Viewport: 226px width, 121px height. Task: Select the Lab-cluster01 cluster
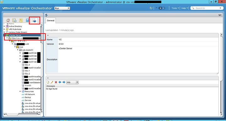pyautogui.click(x=28, y=50)
